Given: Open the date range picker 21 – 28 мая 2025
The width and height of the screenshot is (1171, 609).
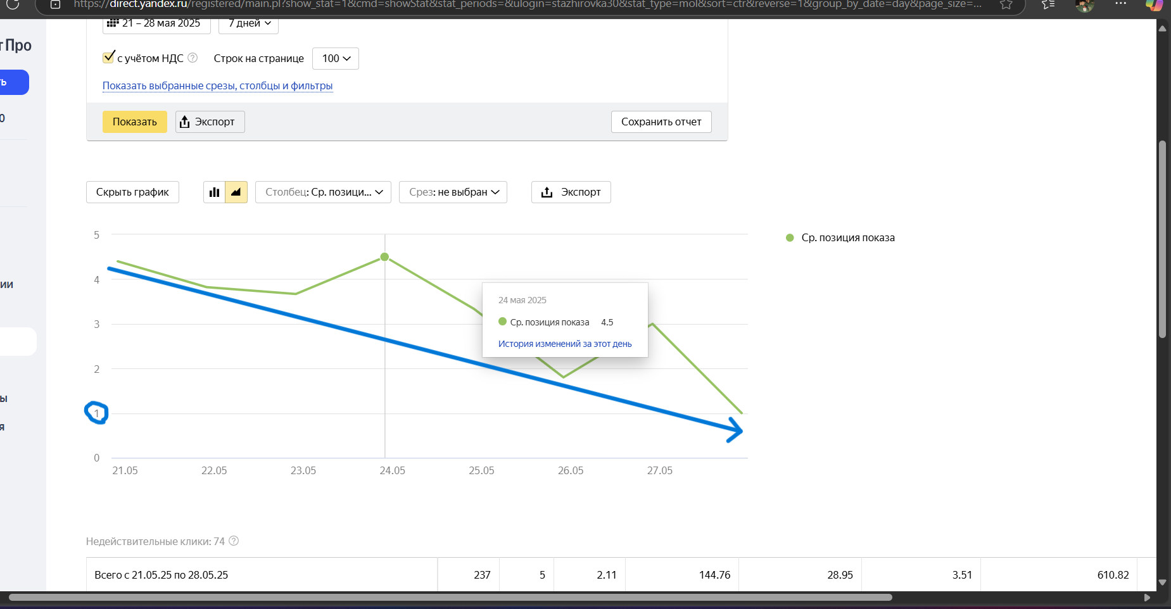Looking at the screenshot, I should click(156, 24).
